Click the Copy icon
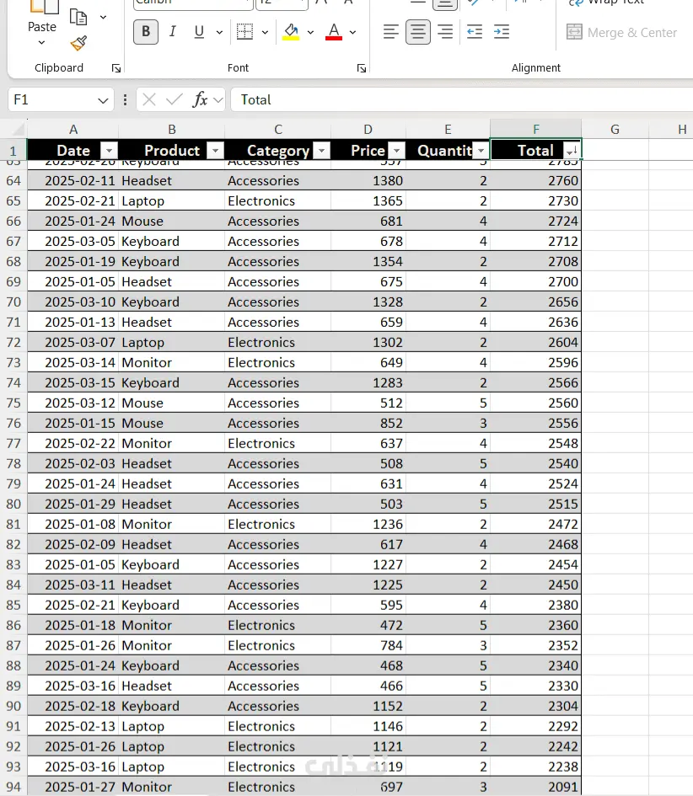Viewport: 693px width, 796px height. pos(78,17)
